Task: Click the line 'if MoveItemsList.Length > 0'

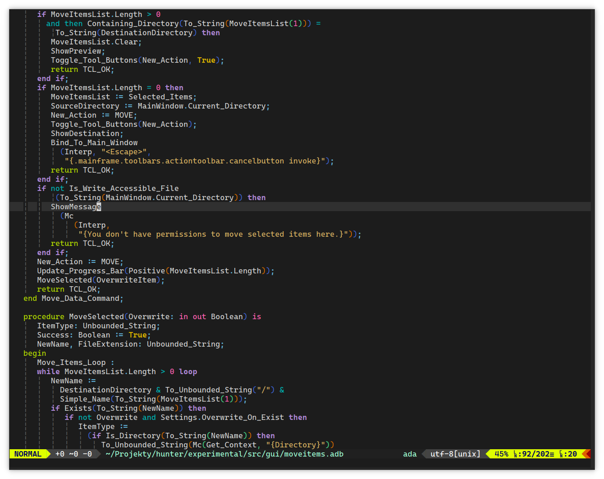Action: pos(99,14)
